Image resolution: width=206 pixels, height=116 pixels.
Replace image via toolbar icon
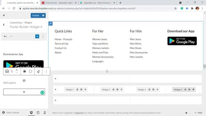38,71
